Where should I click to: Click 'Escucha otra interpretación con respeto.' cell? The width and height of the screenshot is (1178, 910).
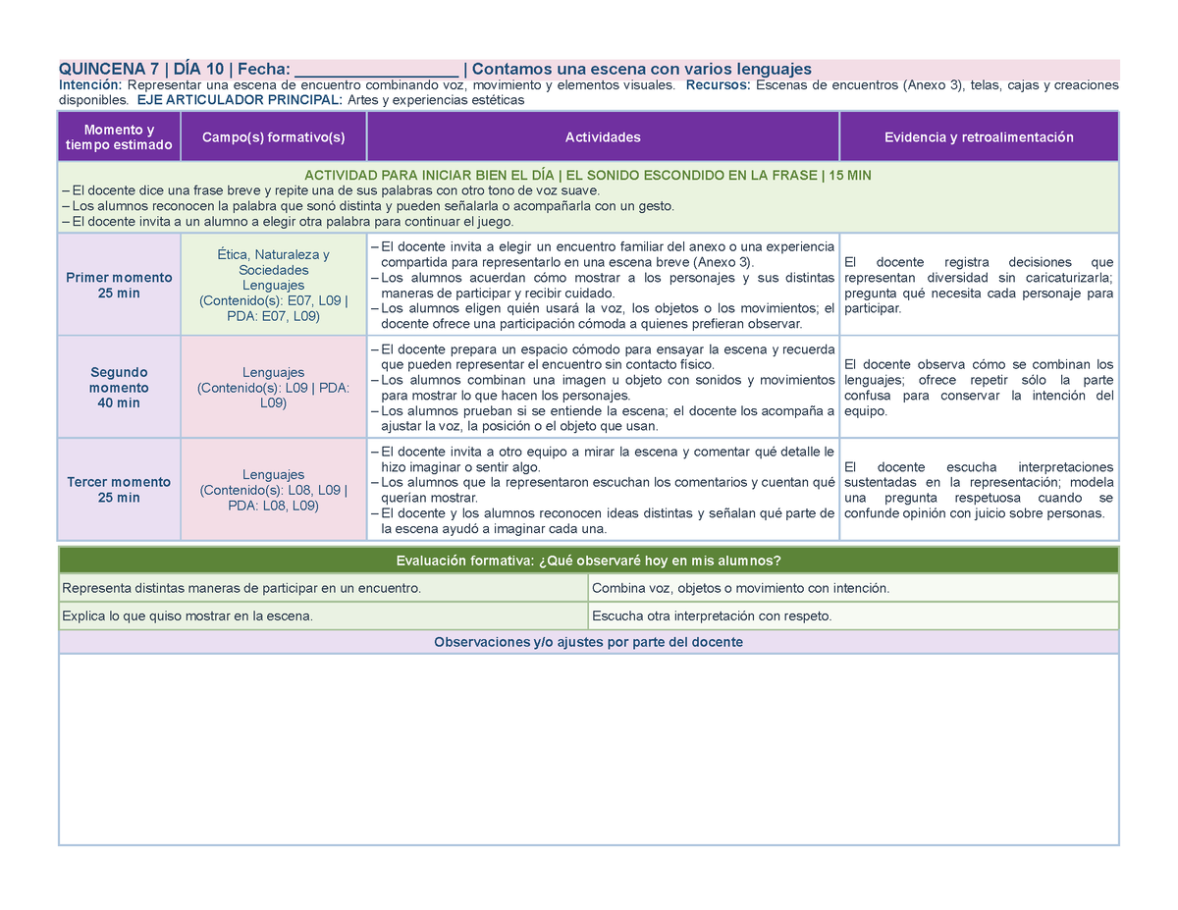pyautogui.click(x=853, y=616)
